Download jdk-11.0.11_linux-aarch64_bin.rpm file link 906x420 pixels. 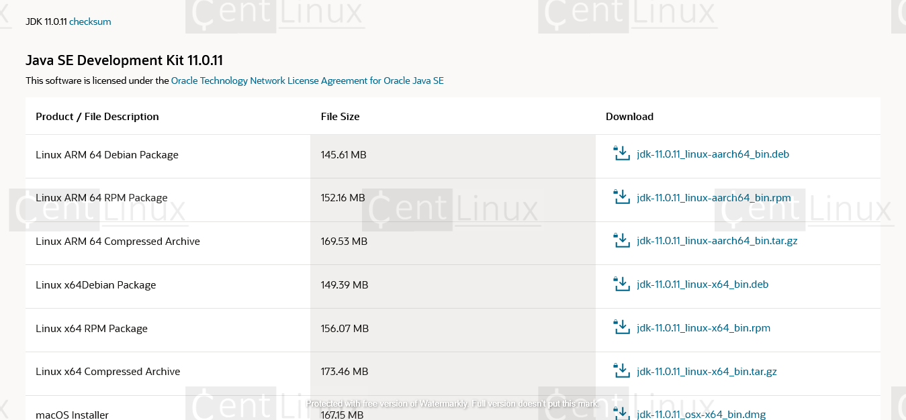(714, 198)
